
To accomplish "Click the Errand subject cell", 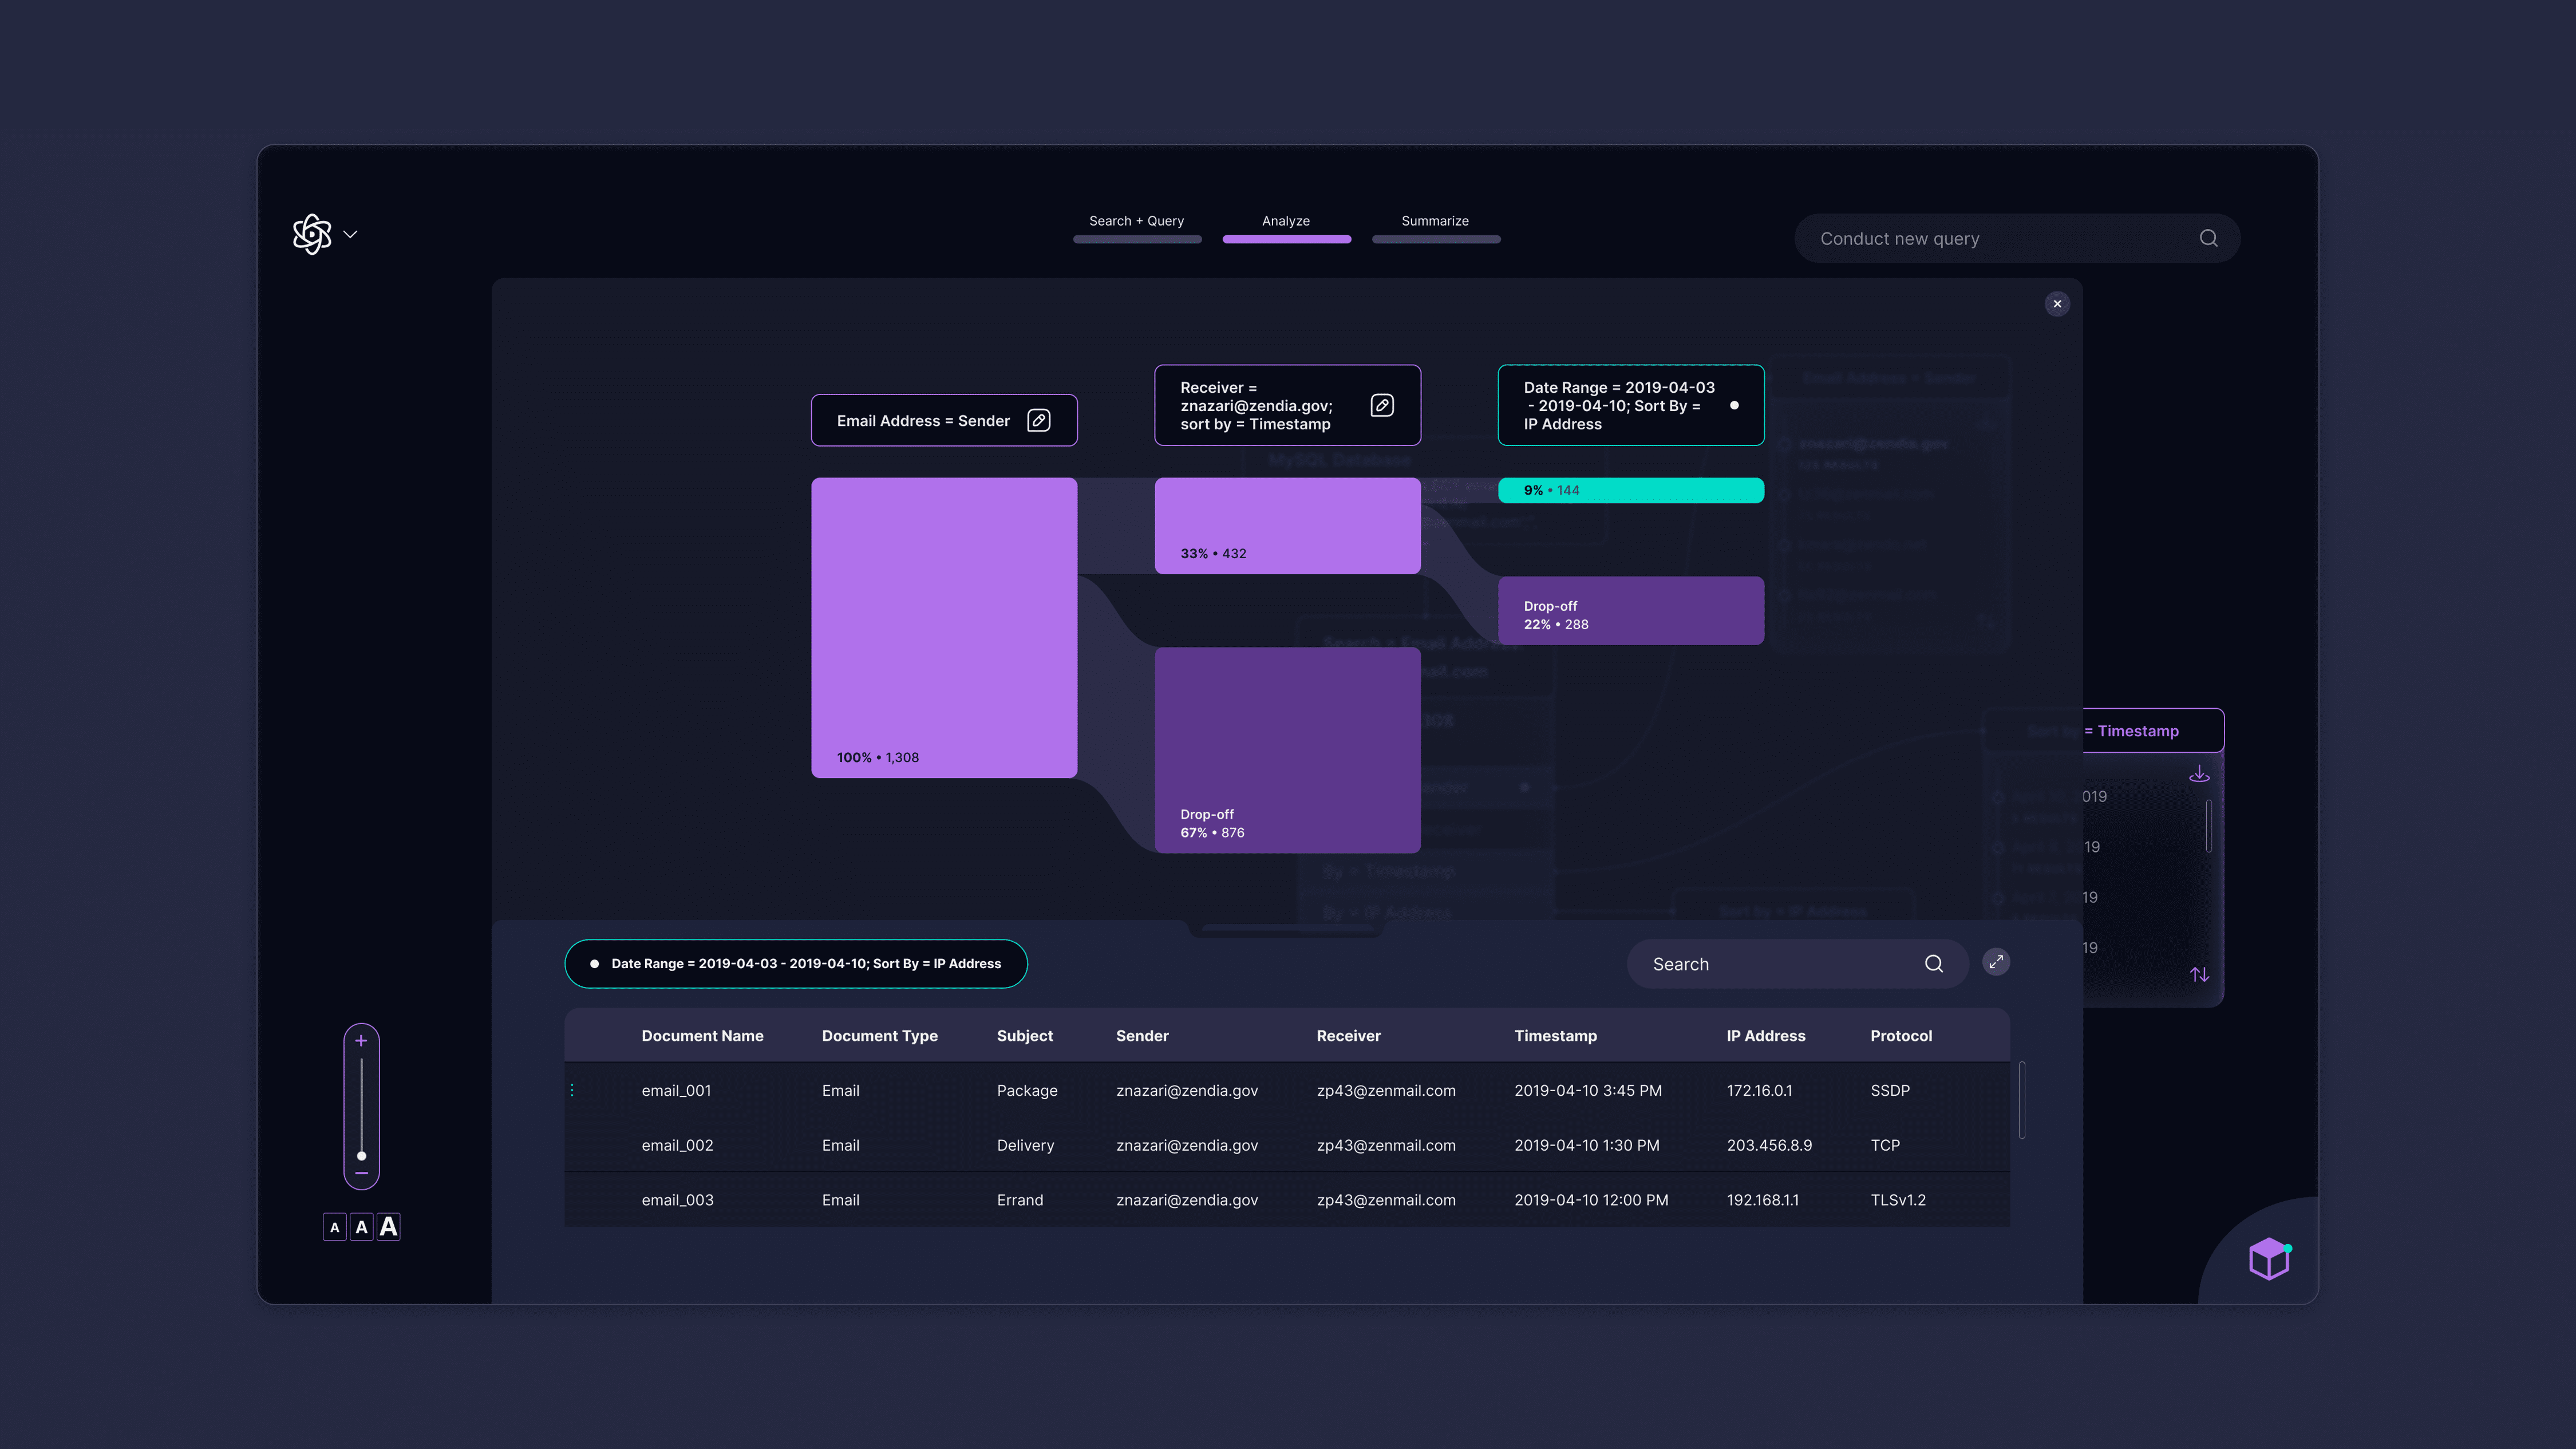I will [1019, 1200].
